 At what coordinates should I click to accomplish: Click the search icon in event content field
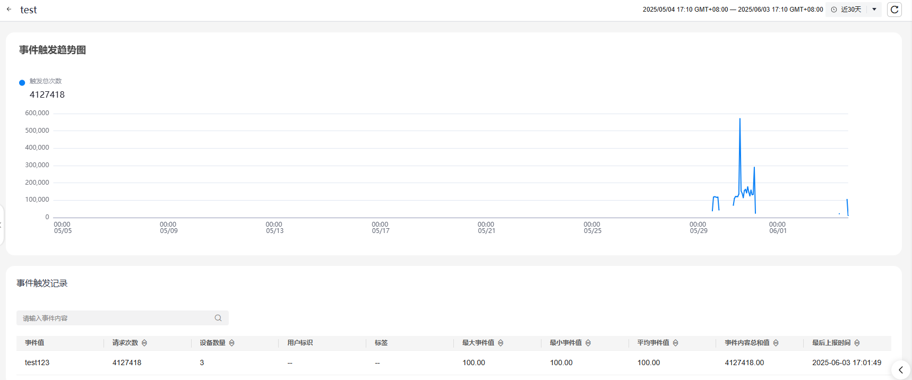coord(218,318)
